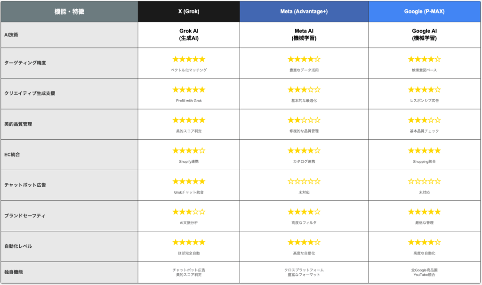Click the Google (P-MAX) column header
The image size is (482, 285).
424,11
